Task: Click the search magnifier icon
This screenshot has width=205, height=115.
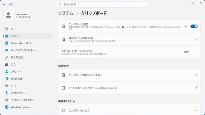Action: pyautogui.click(x=60, y=5)
